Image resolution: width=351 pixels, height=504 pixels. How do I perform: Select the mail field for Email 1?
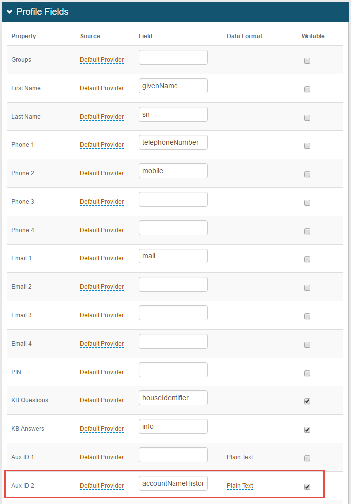point(173,256)
